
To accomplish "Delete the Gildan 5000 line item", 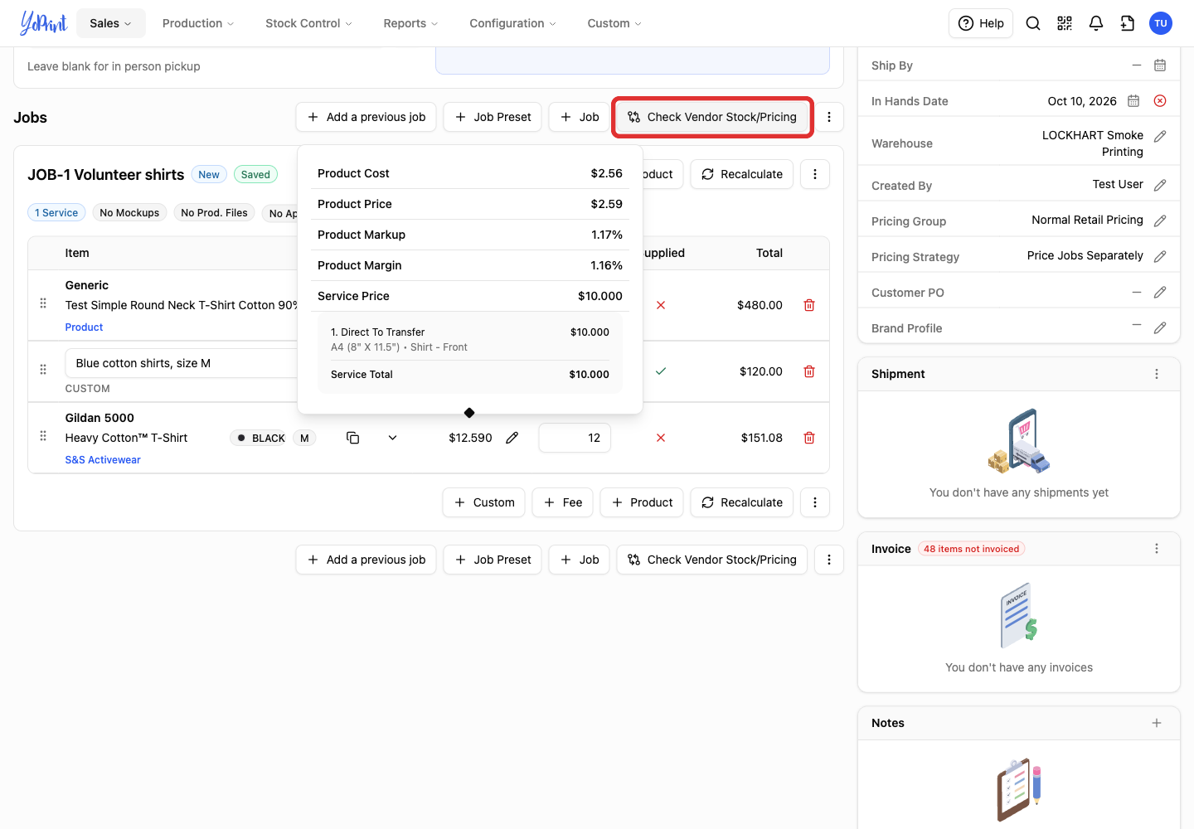I will pos(809,438).
